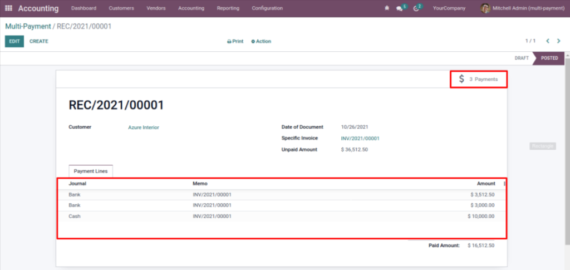Open column options kebab in payment lines
Screen dimensions: 570x270
504,184
